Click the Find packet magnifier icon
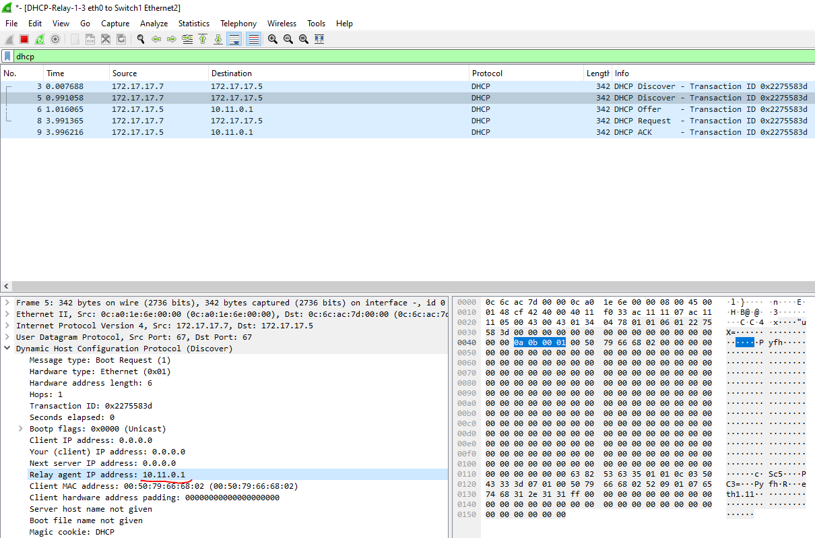Image resolution: width=815 pixels, height=538 pixels. pos(141,40)
